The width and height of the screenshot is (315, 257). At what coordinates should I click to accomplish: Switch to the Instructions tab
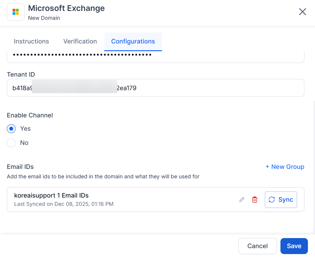[x=31, y=41]
